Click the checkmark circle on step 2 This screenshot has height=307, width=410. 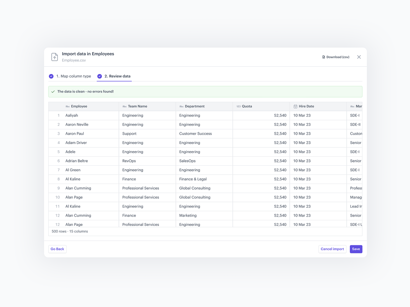[99, 76]
